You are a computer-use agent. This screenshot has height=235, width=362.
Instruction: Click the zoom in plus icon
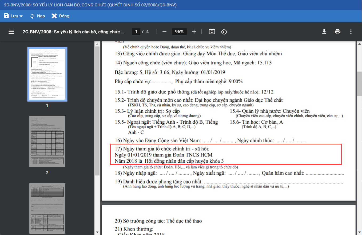[x=194, y=32]
